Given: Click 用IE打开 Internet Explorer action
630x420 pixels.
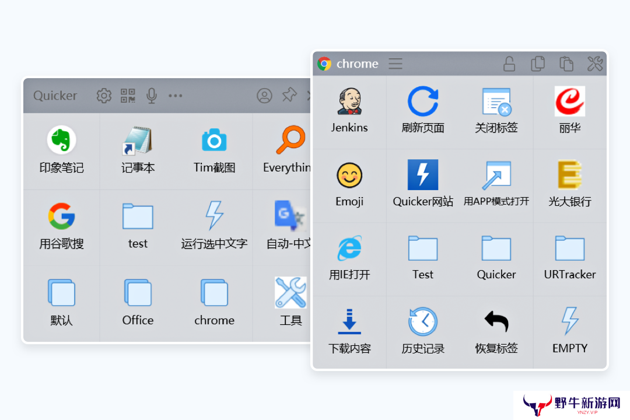Looking at the screenshot, I should pyautogui.click(x=349, y=259).
